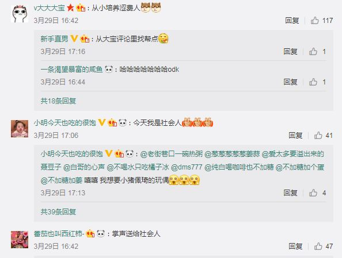This screenshot has height=258, width=342.
Task: Expand 共39条回复 replies
Action: point(58,211)
